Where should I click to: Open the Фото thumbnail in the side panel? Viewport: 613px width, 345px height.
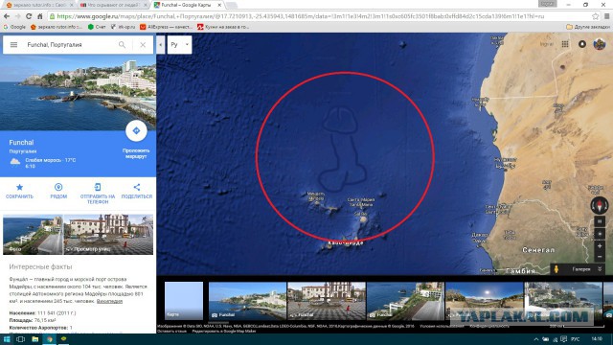(33, 234)
